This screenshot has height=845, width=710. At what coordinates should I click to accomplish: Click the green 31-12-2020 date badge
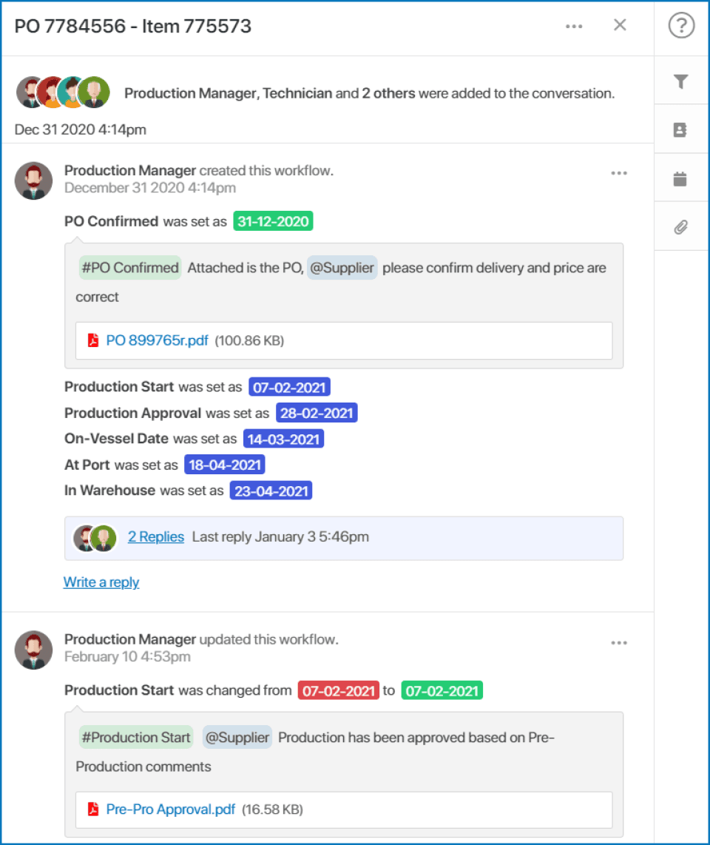coord(273,221)
